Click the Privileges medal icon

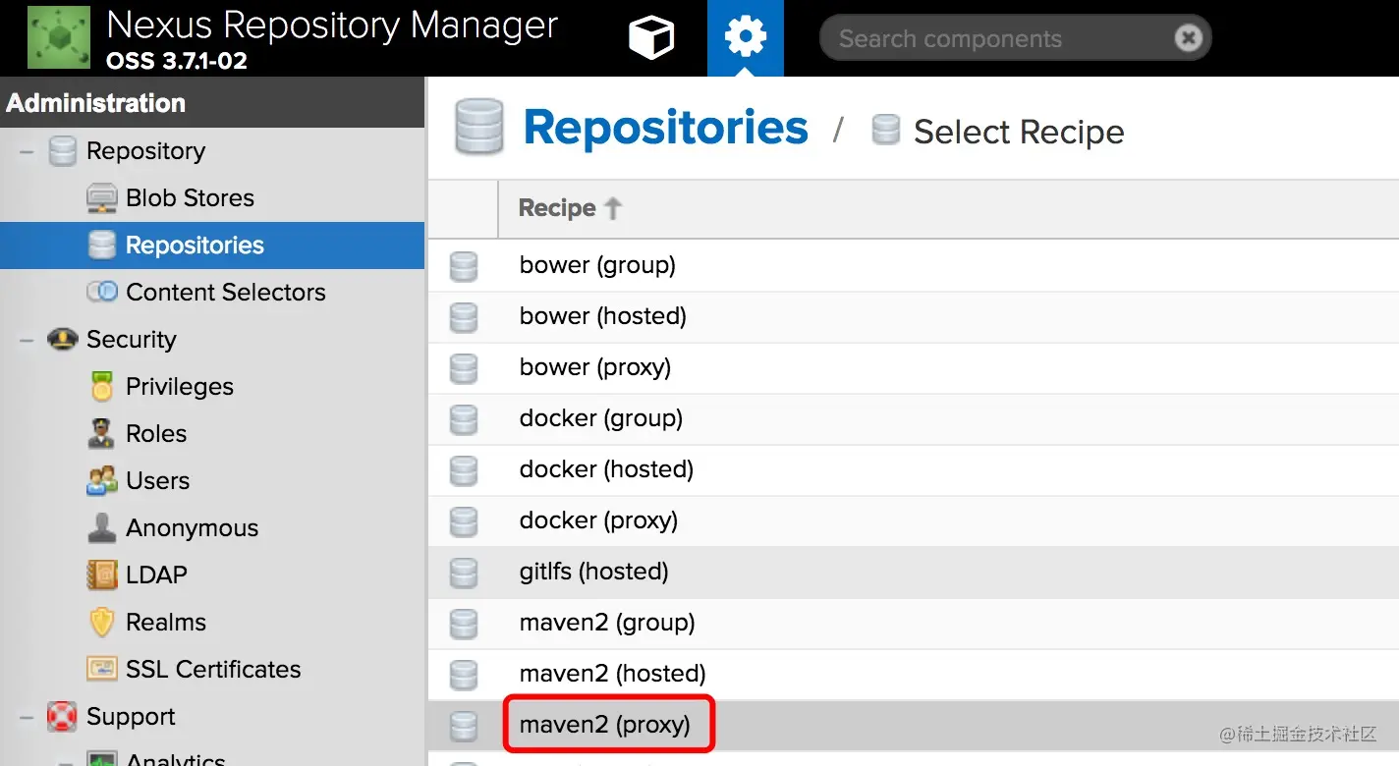tap(102, 387)
